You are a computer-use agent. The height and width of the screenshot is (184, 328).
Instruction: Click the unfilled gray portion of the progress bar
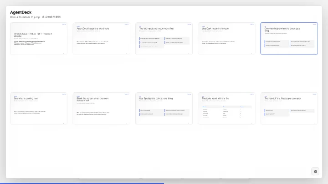(x=246, y=184)
